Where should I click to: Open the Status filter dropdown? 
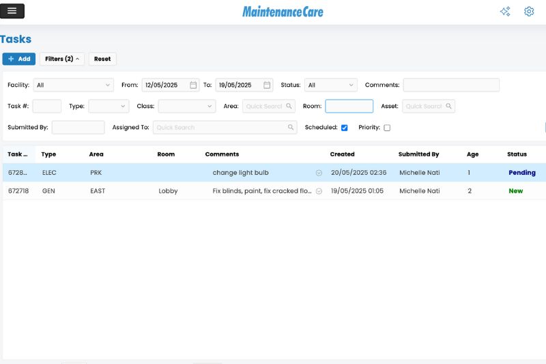coord(331,85)
